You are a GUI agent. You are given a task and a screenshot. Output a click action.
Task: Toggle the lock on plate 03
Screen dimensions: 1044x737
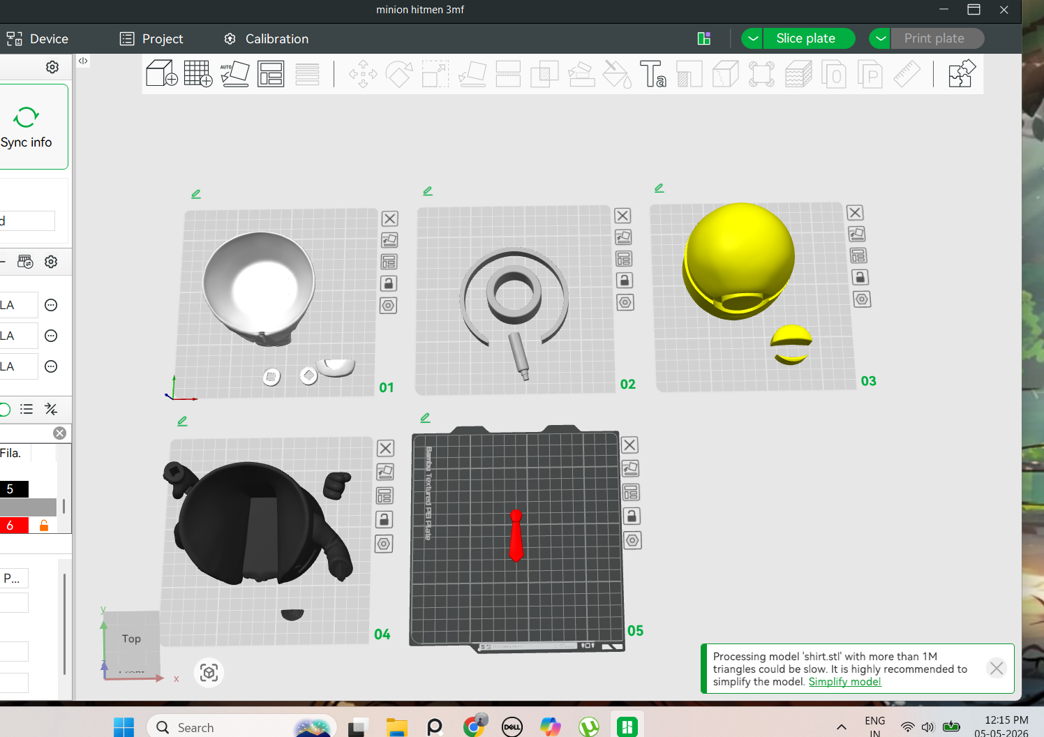pyautogui.click(x=860, y=277)
